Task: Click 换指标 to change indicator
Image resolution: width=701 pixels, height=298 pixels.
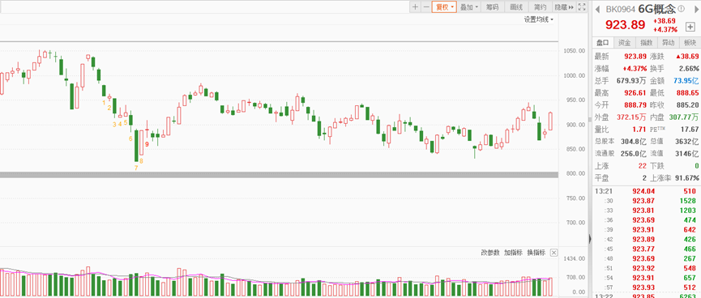Action: [x=536, y=253]
